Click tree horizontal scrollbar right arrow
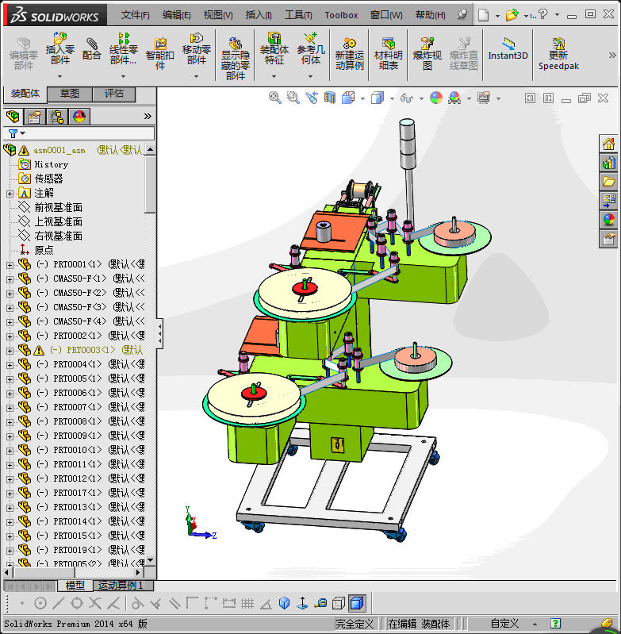 point(138,572)
